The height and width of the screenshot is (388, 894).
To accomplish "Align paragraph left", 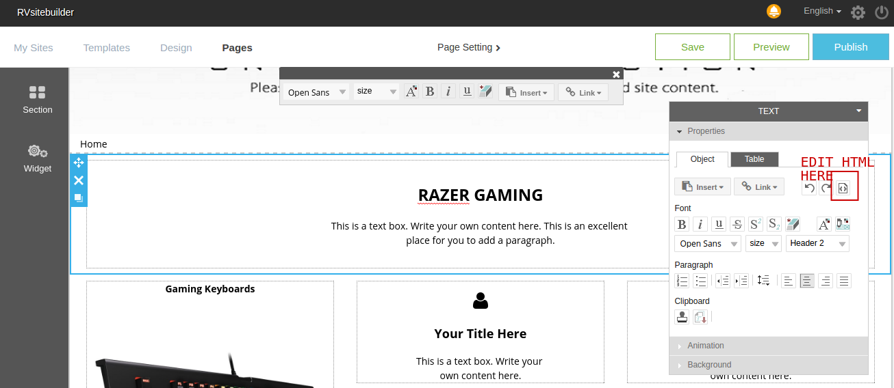I will coord(789,281).
